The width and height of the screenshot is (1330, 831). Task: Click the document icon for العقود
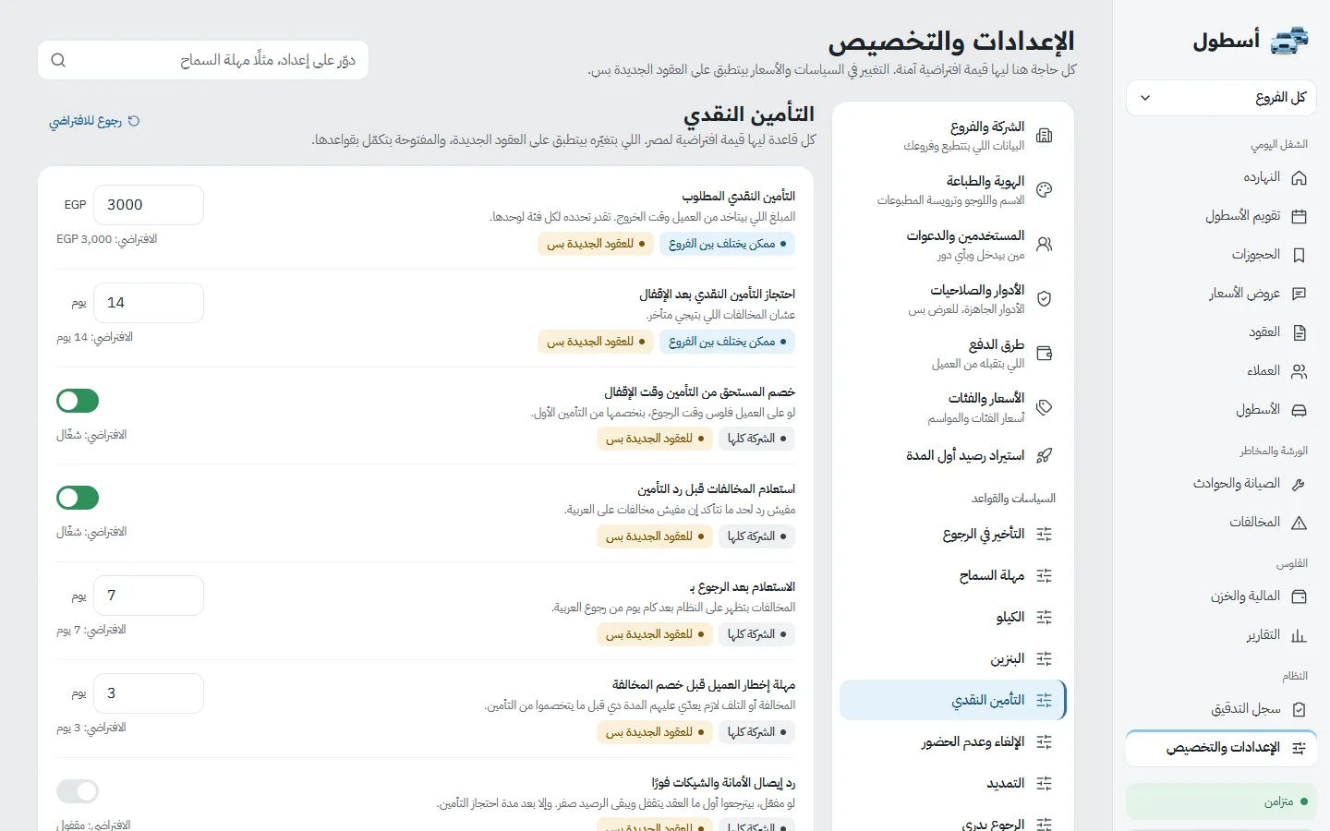point(1299,332)
